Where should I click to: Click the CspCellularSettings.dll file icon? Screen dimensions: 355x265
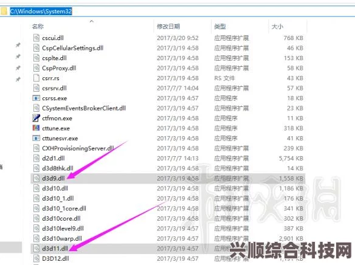pyautogui.click(x=36, y=48)
